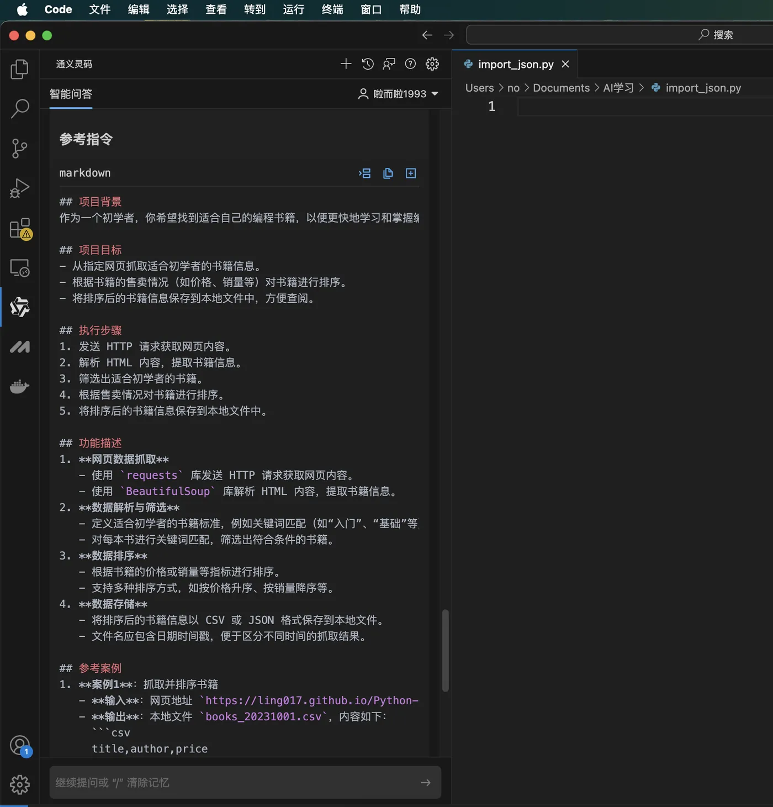Open 转到 menu
This screenshot has width=773, height=807.
click(x=255, y=9)
